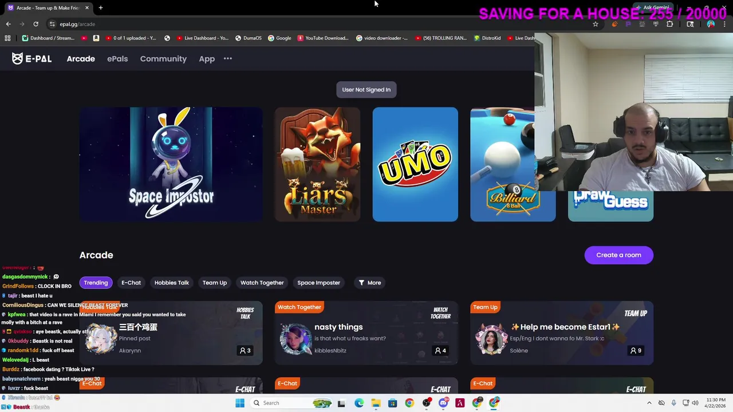Open the DistroKid bookmark
Viewport: 733px width, 412px height.
tap(487, 38)
